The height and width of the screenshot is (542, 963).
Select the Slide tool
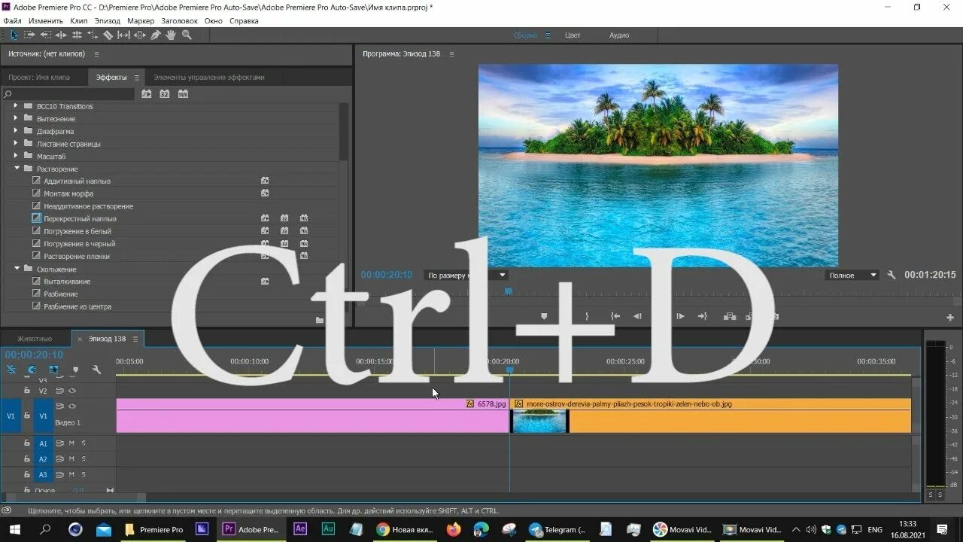(x=140, y=35)
